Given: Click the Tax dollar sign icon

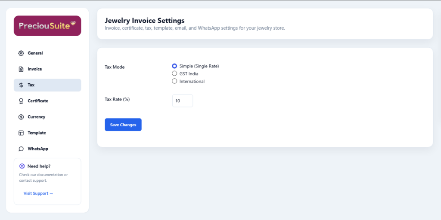Looking at the screenshot, I should pyautogui.click(x=21, y=85).
